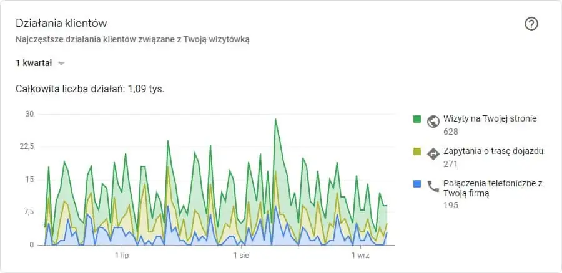
Task: Click the '1 wrz' axis date label
Action: 361,256
